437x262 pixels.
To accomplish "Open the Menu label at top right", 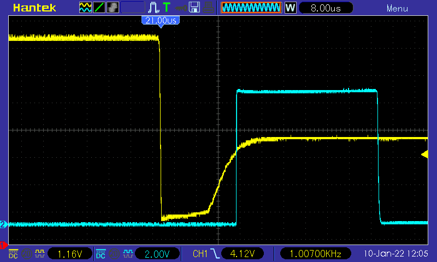I will (x=397, y=9).
